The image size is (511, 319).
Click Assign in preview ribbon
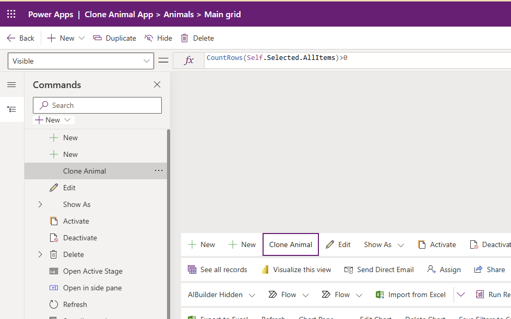click(444, 269)
